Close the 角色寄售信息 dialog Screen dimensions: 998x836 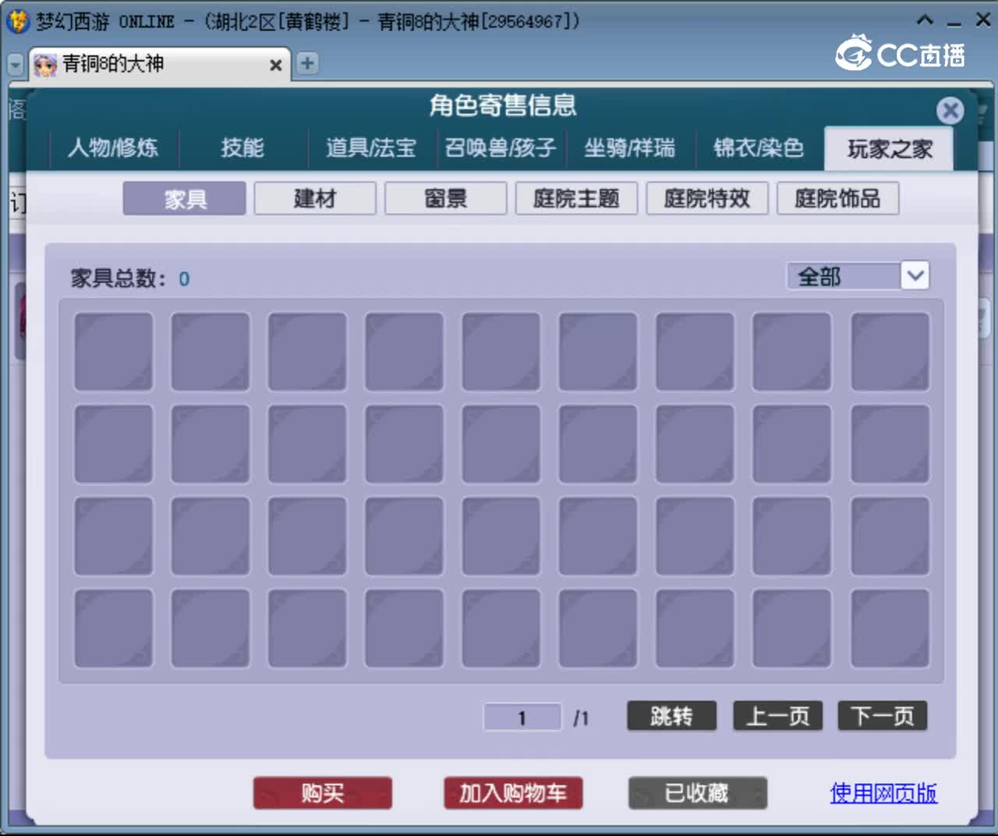click(x=950, y=111)
